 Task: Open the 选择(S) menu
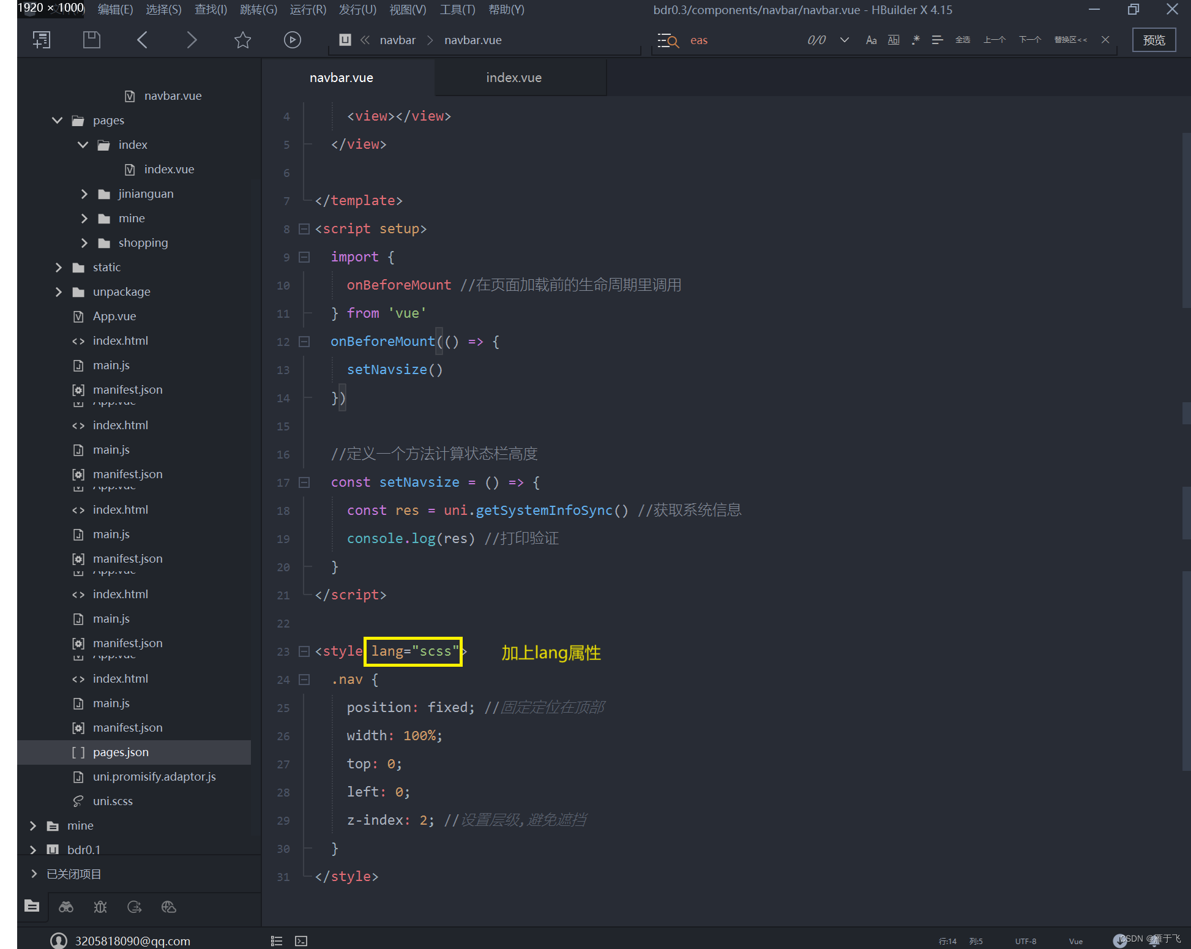click(163, 9)
